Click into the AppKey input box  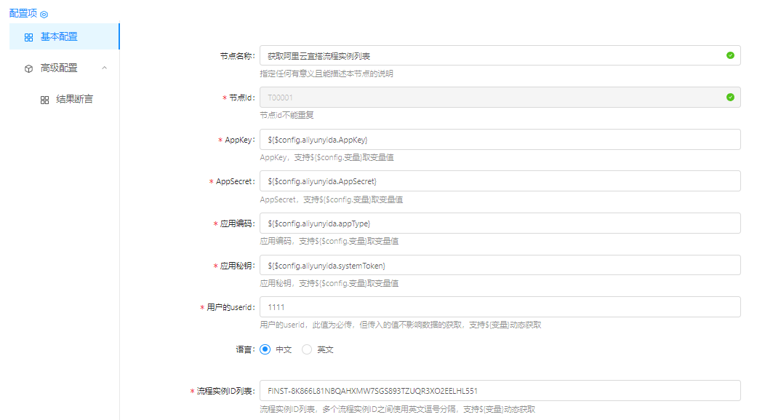pos(500,139)
